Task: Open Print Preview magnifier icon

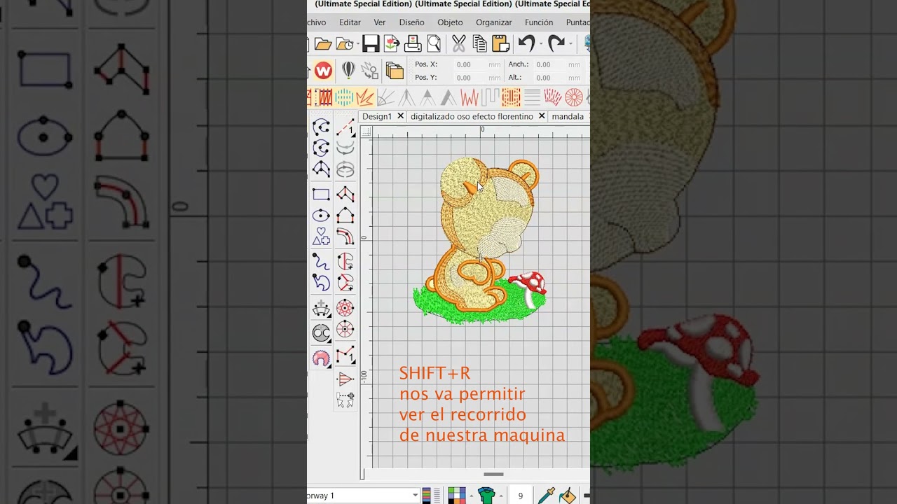Action: pos(434,44)
